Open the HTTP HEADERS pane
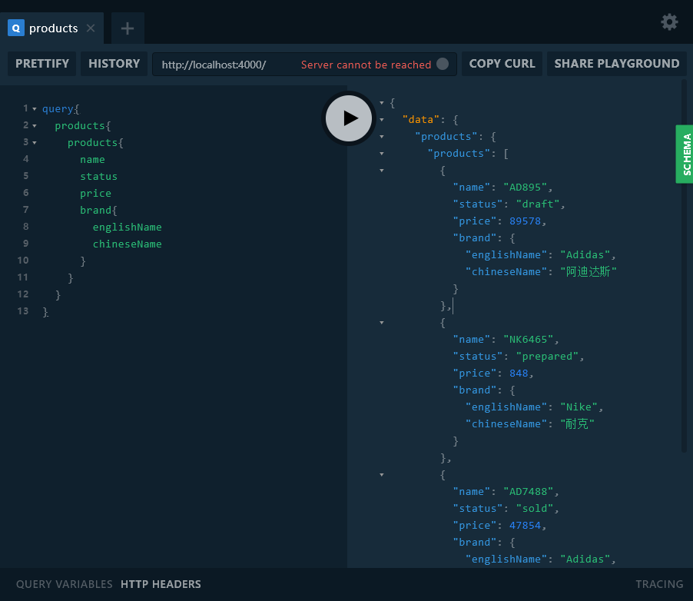The image size is (693, 601). (x=161, y=584)
